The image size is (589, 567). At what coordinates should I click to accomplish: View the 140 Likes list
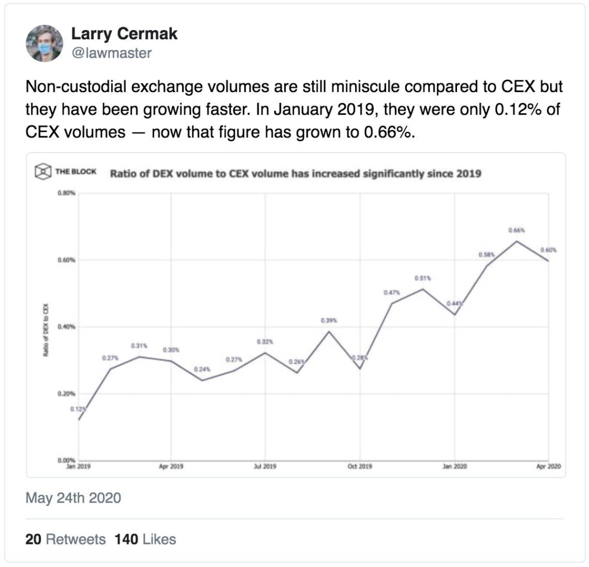click(145, 539)
